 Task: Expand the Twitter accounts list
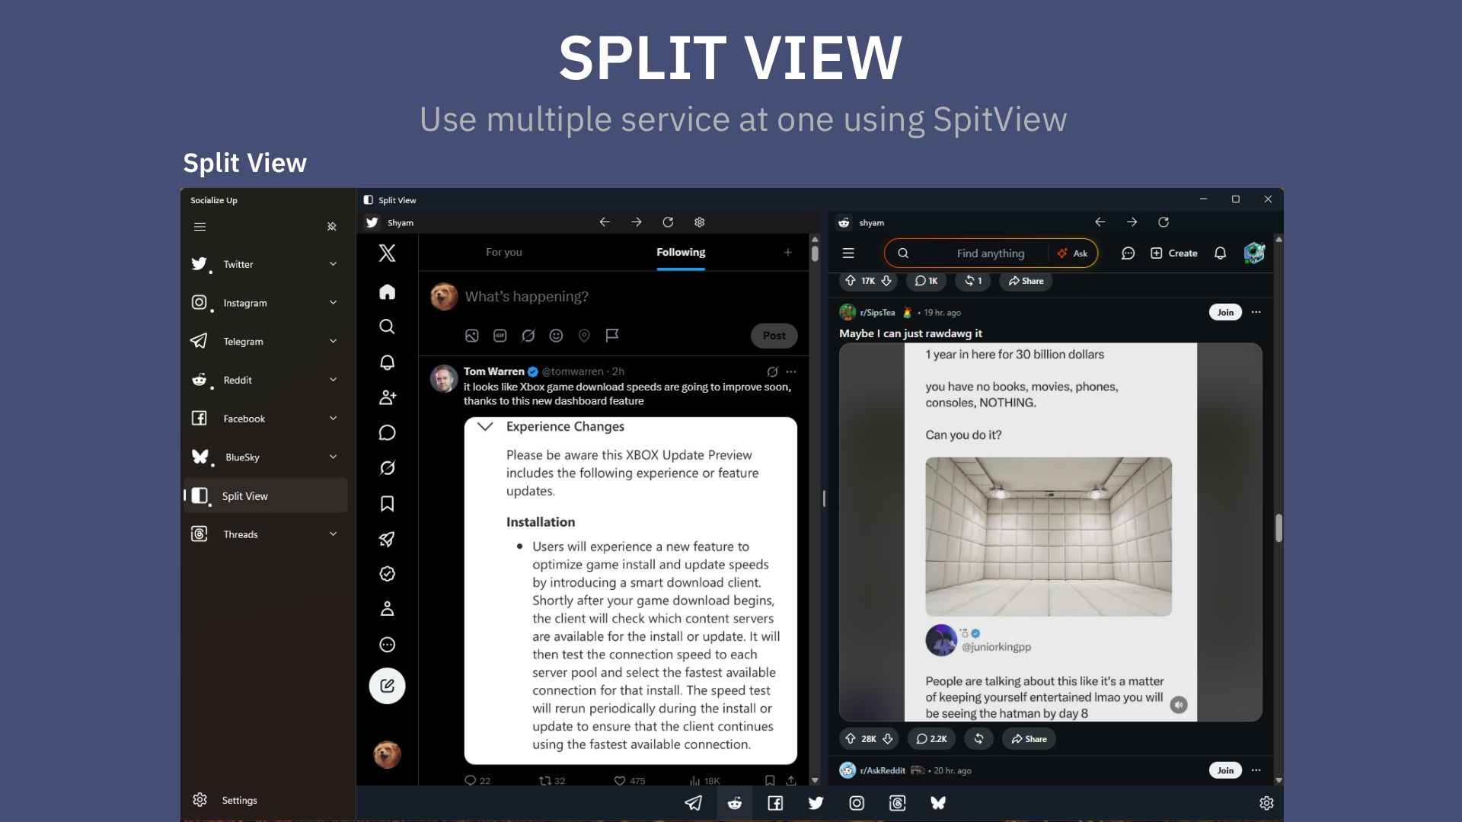[x=333, y=264]
